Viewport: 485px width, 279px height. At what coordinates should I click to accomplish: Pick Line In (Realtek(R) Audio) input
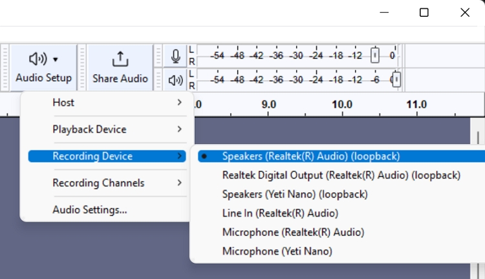(280, 212)
